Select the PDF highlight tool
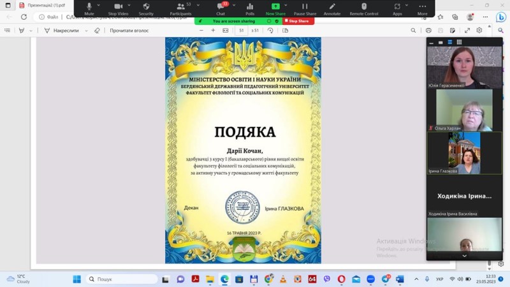510x287 pixels. click(22, 30)
